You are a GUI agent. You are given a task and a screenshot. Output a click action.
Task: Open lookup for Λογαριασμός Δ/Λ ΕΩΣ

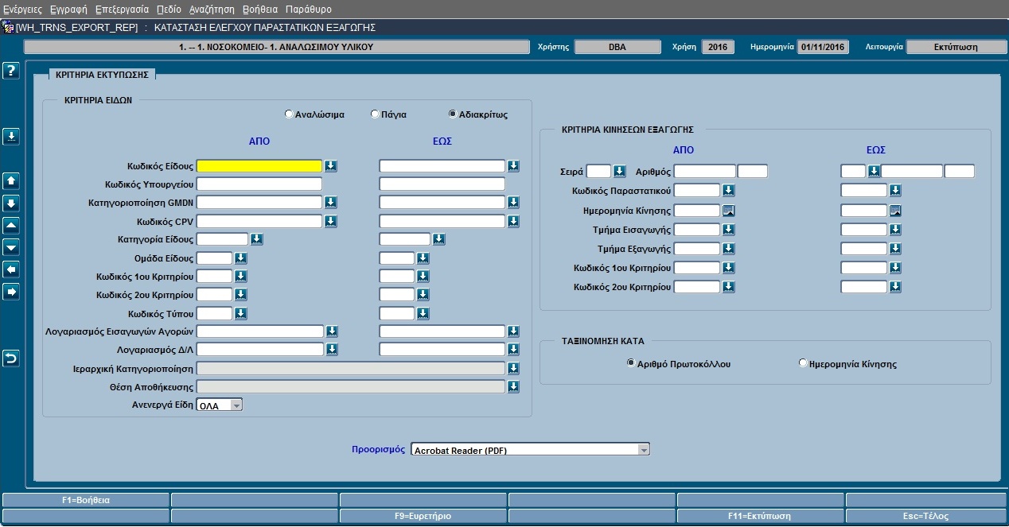click(x=514, y=350)
